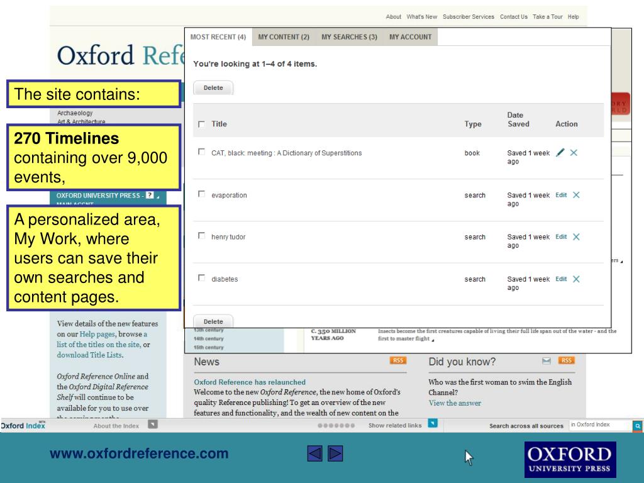Image resolution: width=644 pixels, height=483 pixels.
Task: Toggle the select-all checkbox beside Title
Action: (201, 124)
